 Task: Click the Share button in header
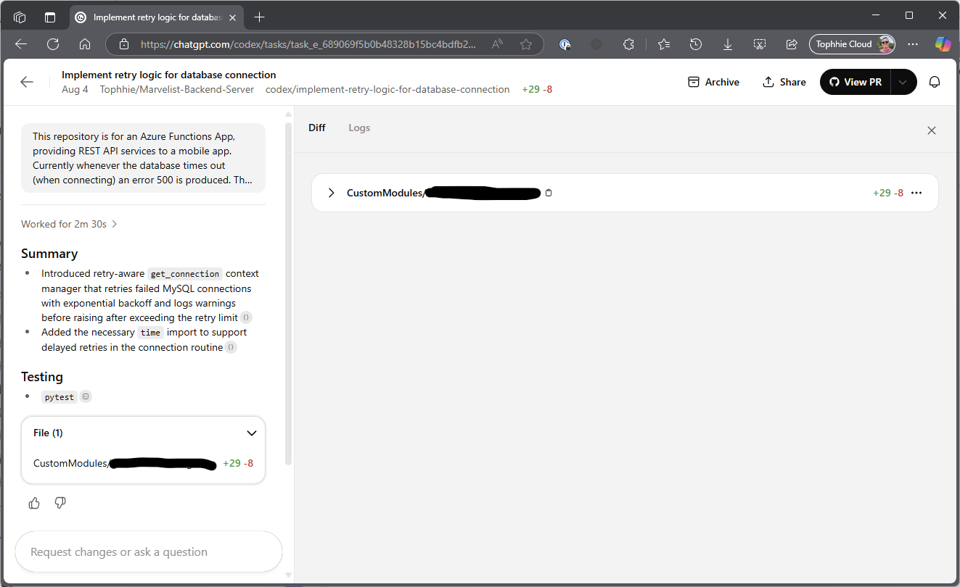(784, 82)
